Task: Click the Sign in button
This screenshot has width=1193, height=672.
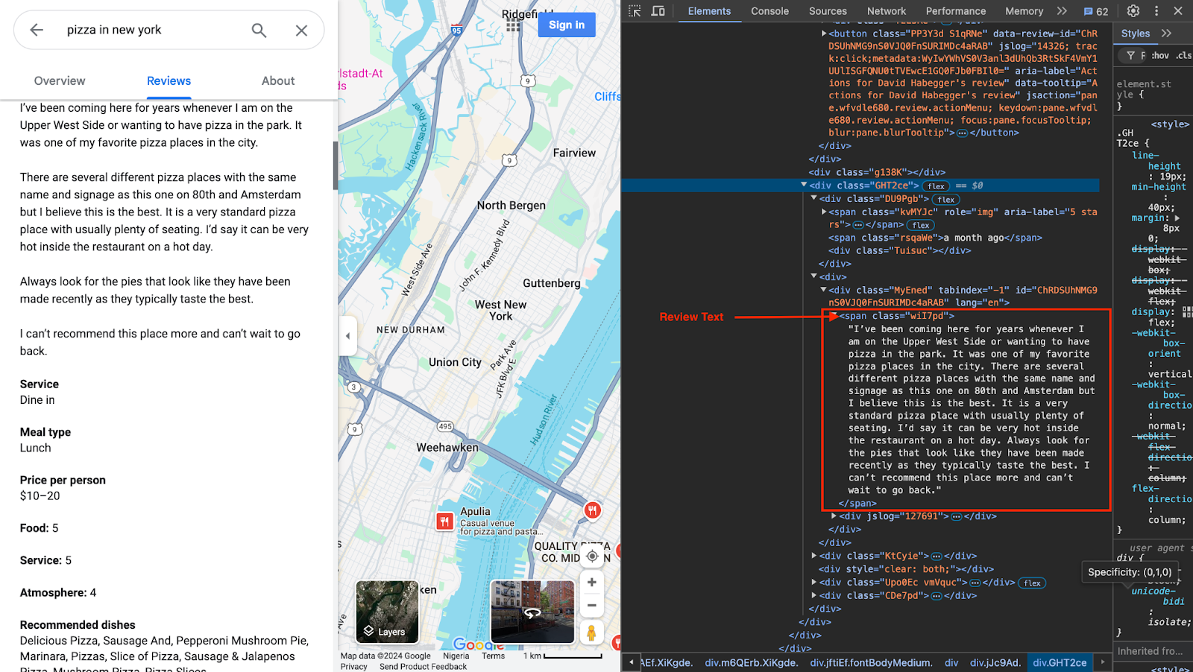Action: [567, 25]
